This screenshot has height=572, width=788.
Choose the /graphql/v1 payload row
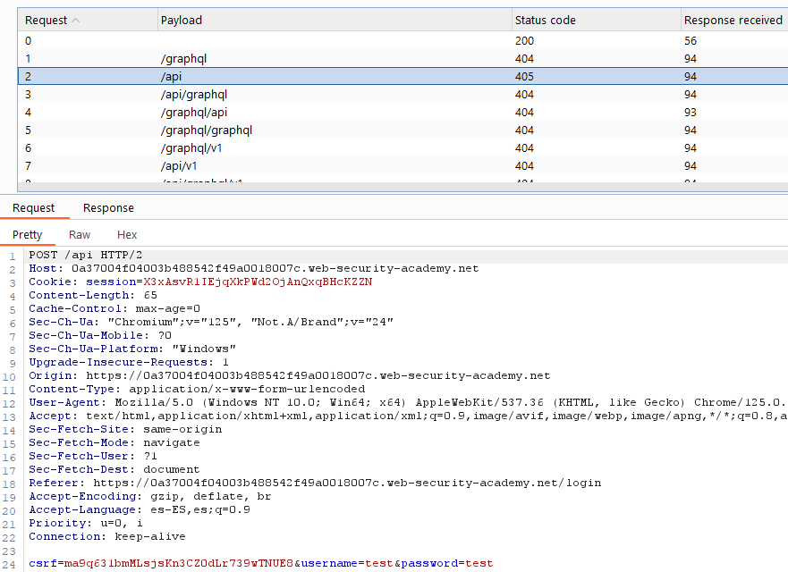click(x=402, y=148)
